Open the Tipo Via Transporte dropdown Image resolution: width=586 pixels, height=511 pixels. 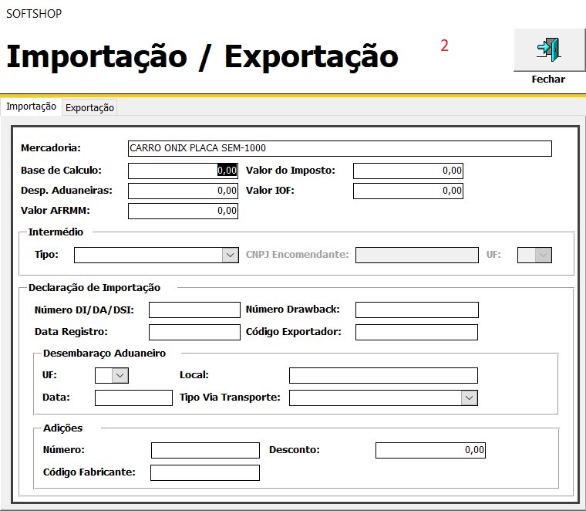click(x=469, y=398)
